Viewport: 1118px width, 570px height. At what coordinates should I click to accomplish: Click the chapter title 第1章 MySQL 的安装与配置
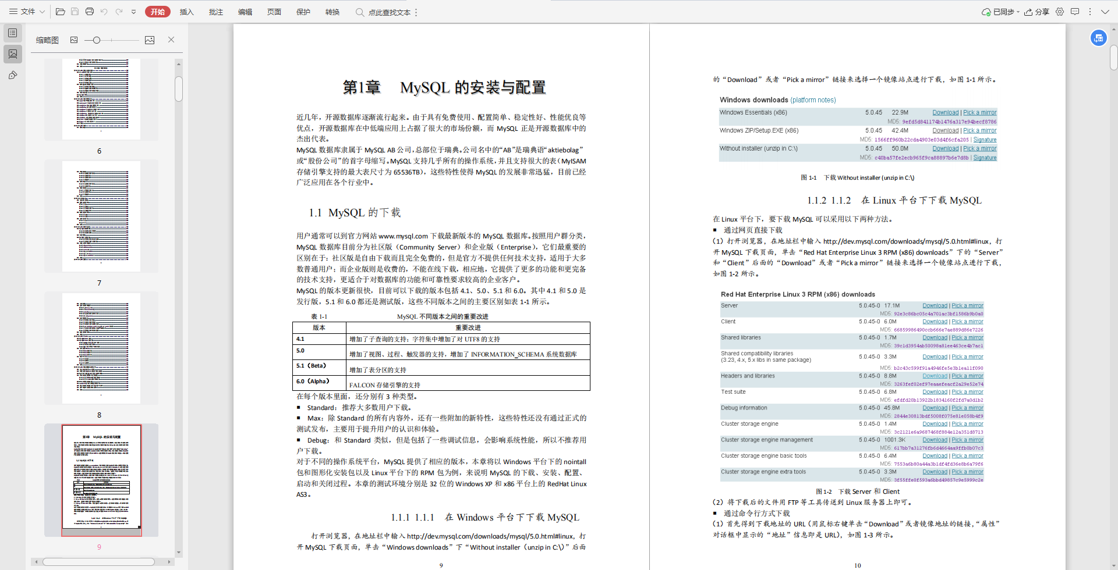(x=444, y=87)
